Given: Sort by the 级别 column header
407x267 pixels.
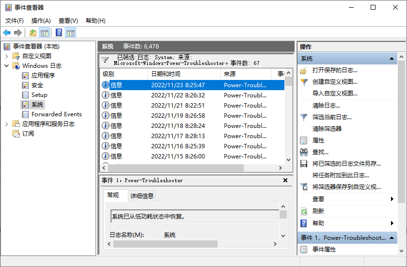Looking at the screenshot, I should 124,74.
